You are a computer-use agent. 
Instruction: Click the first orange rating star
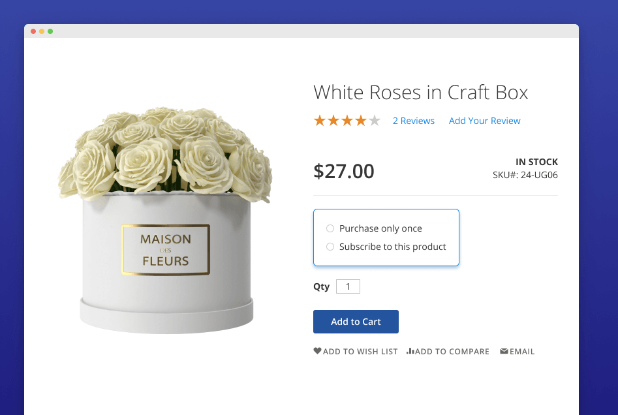[320, 121]
